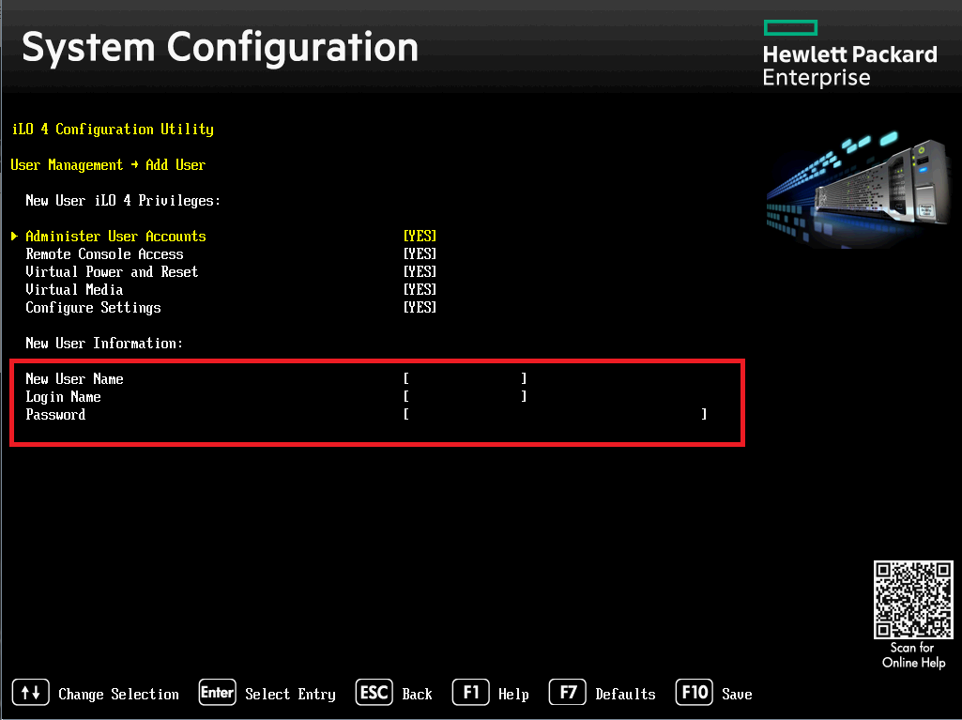The height and width of the screenshot is (720, 962).
Task: Click the Change Selection label
Action: (x=118, y=695)
